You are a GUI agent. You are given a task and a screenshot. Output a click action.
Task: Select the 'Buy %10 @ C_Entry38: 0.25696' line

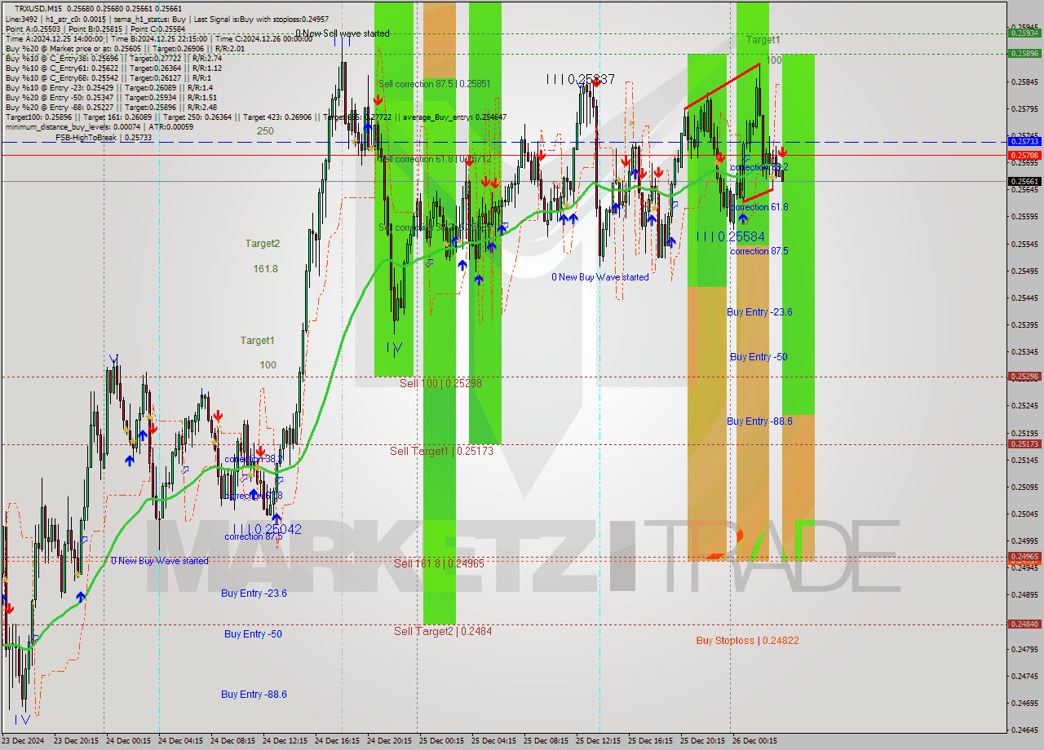(113, 58)
